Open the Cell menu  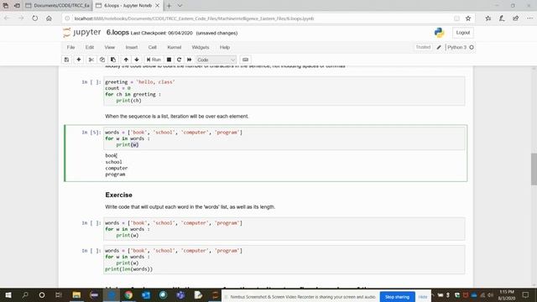(x=153, y=47)
